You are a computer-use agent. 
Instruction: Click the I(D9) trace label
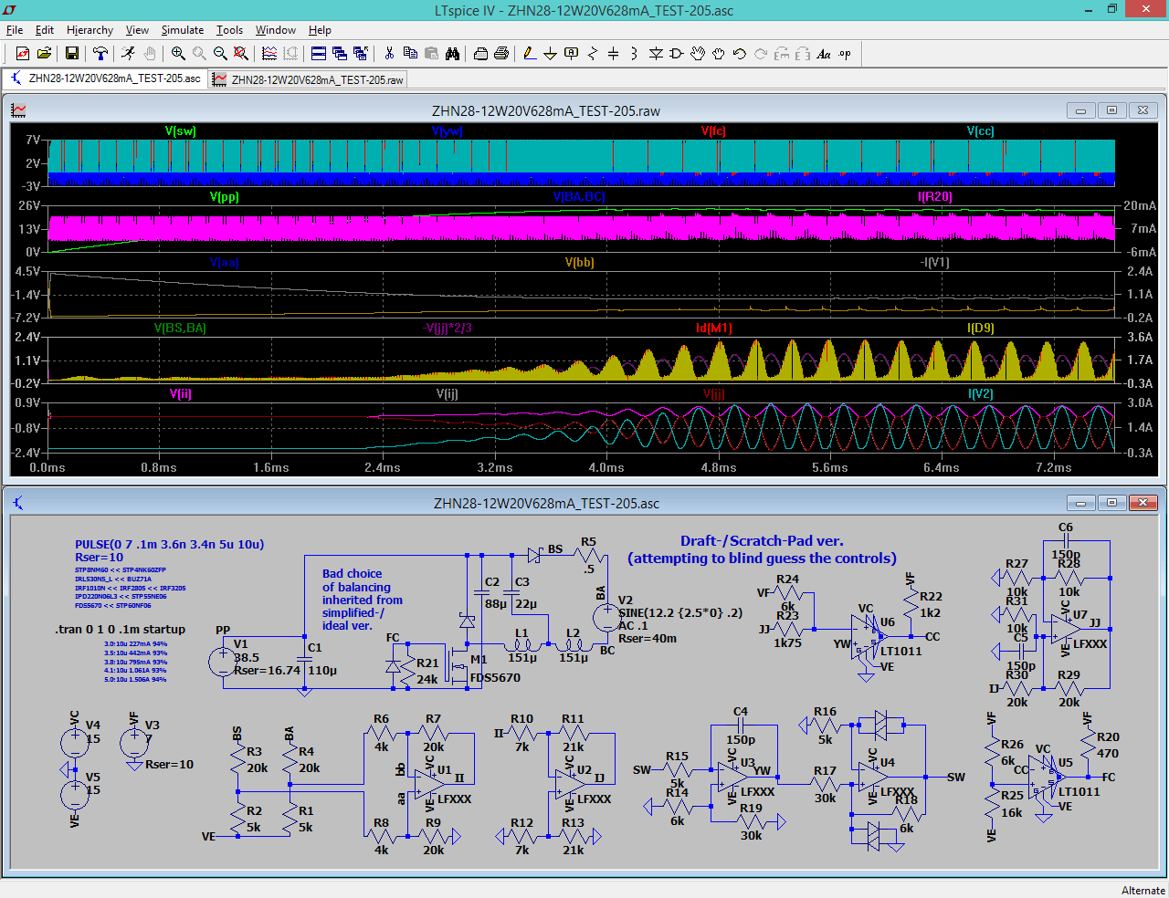(981, 329)
